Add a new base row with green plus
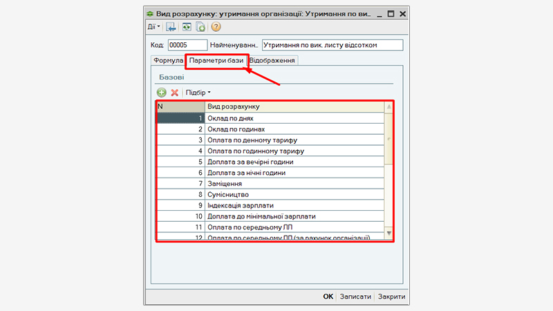 point(161,92)
